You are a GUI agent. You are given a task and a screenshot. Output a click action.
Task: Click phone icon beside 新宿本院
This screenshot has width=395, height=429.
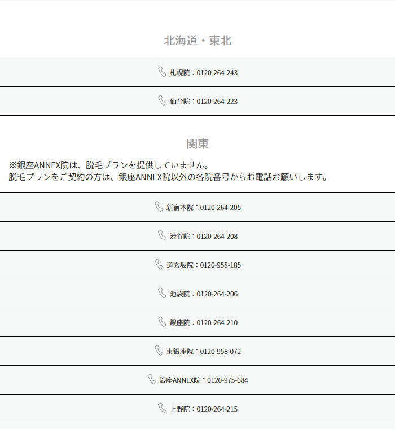click(159, 207)
